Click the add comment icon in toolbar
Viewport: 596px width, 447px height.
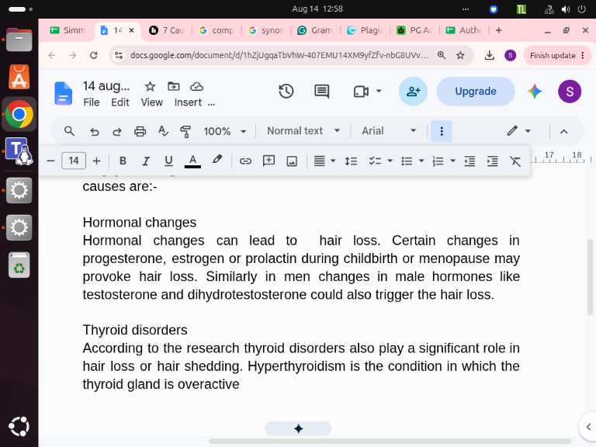(269, 161)
